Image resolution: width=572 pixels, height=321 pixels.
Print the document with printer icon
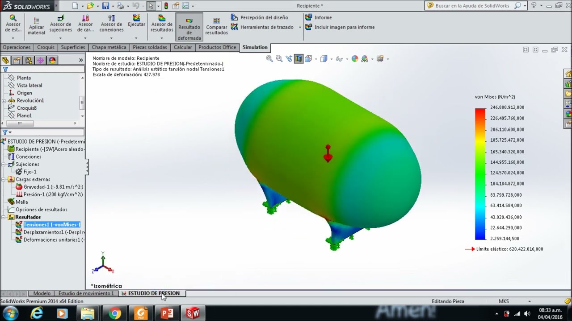point(120,6)
